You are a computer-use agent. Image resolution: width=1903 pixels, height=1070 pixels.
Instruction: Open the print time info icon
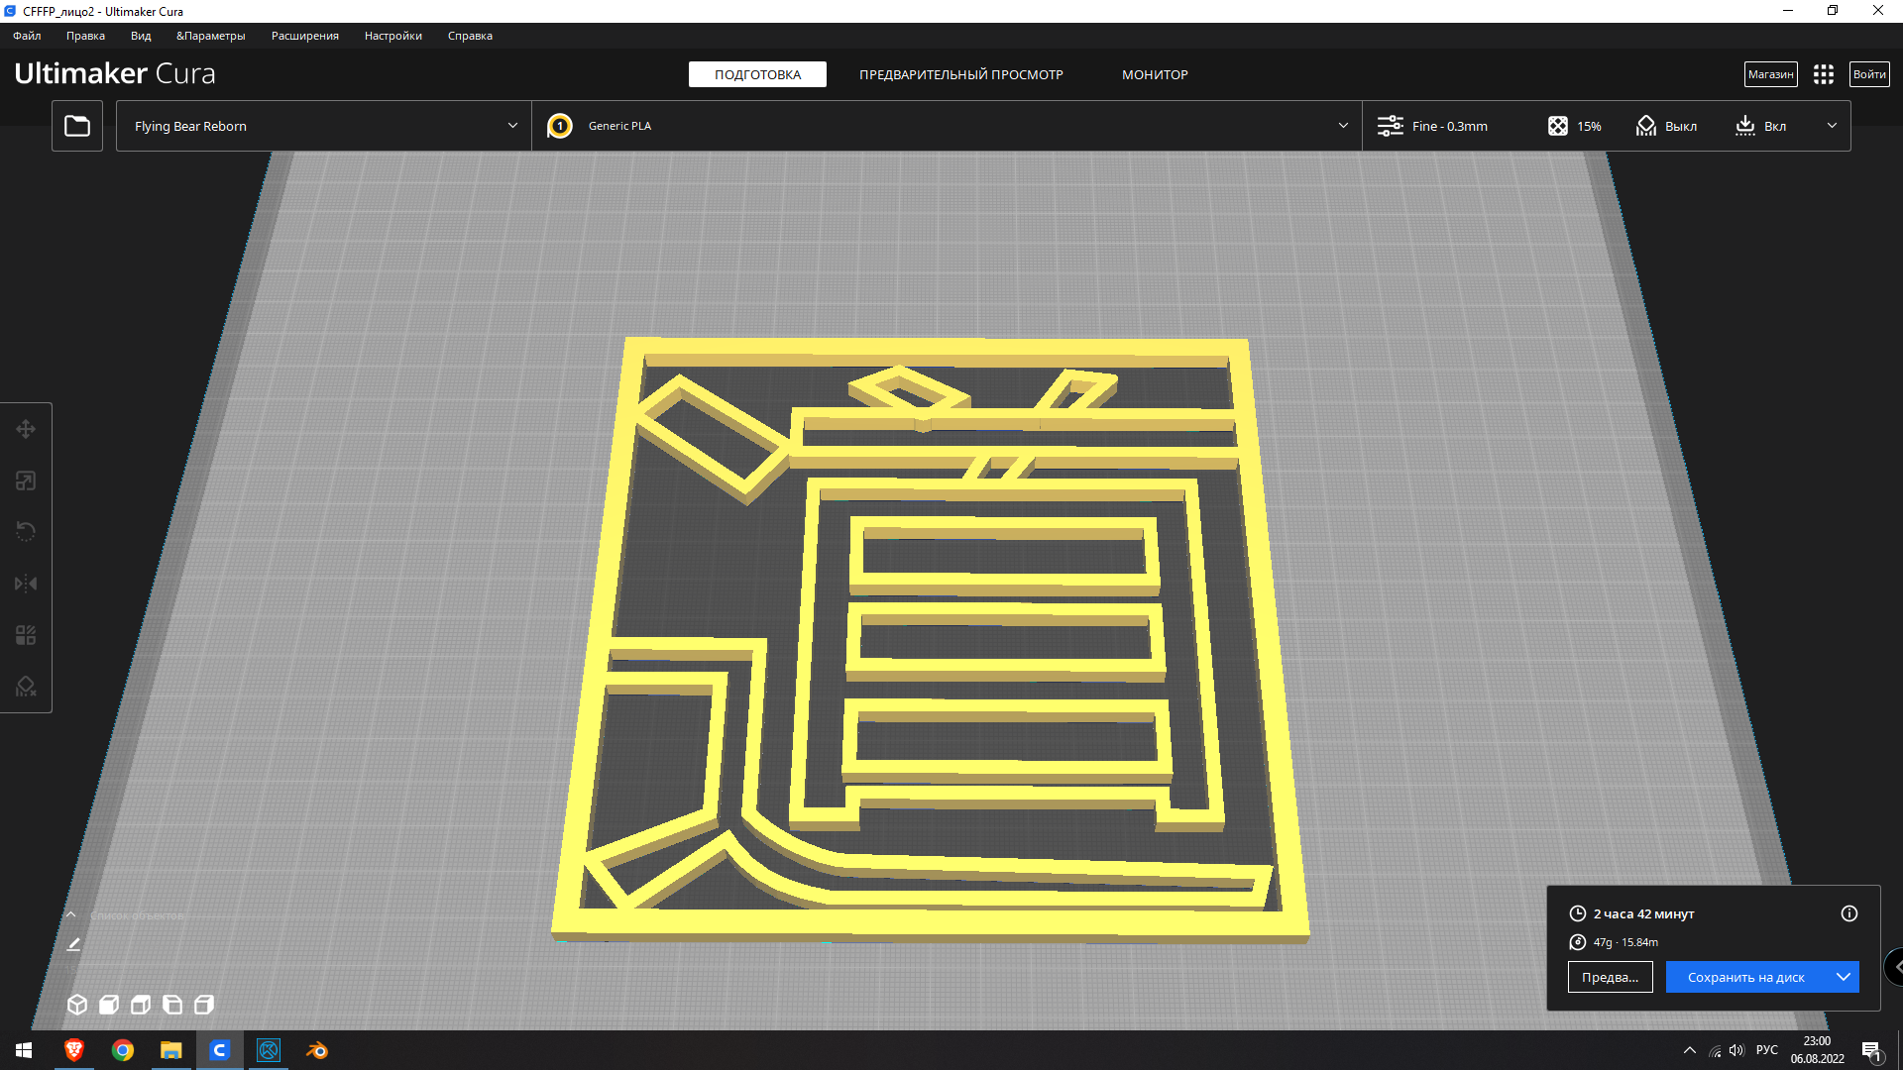pos(1848,913)
